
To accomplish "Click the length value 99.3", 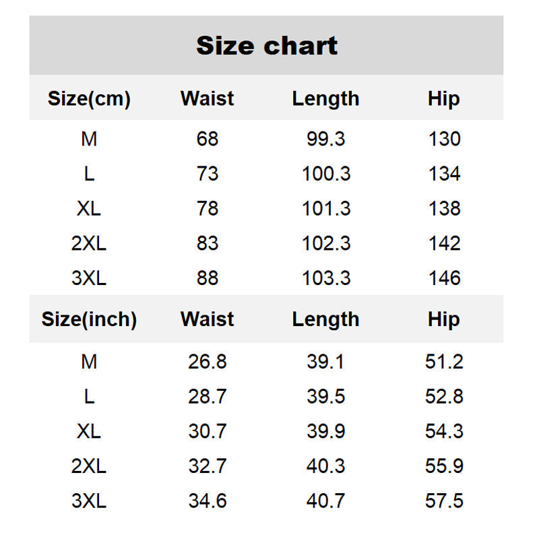I will pos(326,139).
